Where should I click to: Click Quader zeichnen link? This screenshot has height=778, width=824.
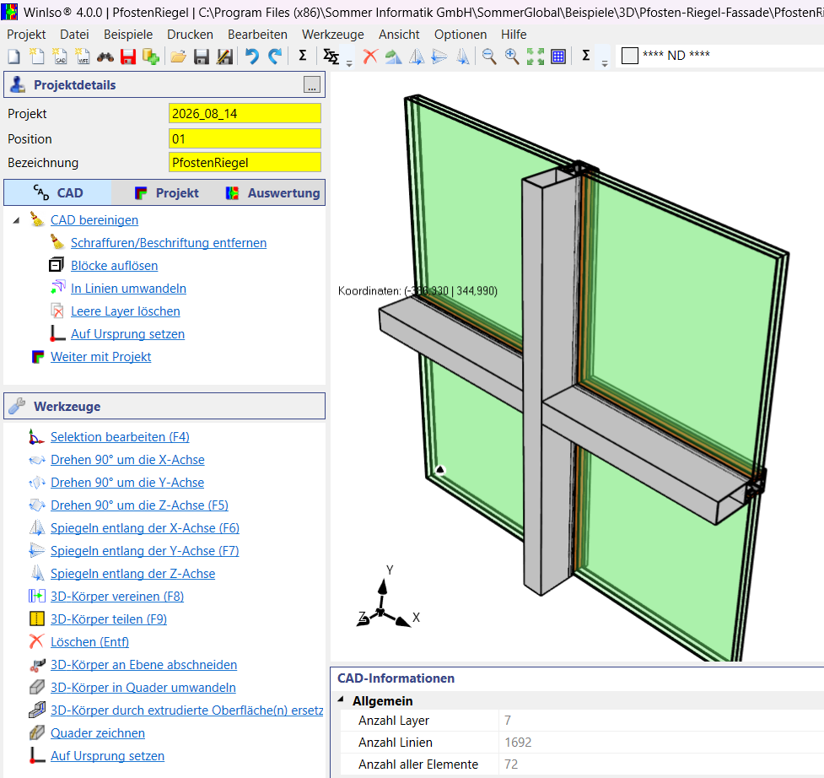coord(97,733)
